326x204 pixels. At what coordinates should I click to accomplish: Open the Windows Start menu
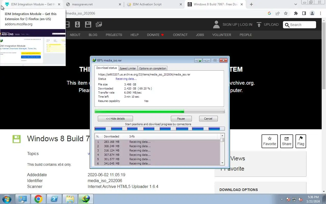[x=7, y=199]
